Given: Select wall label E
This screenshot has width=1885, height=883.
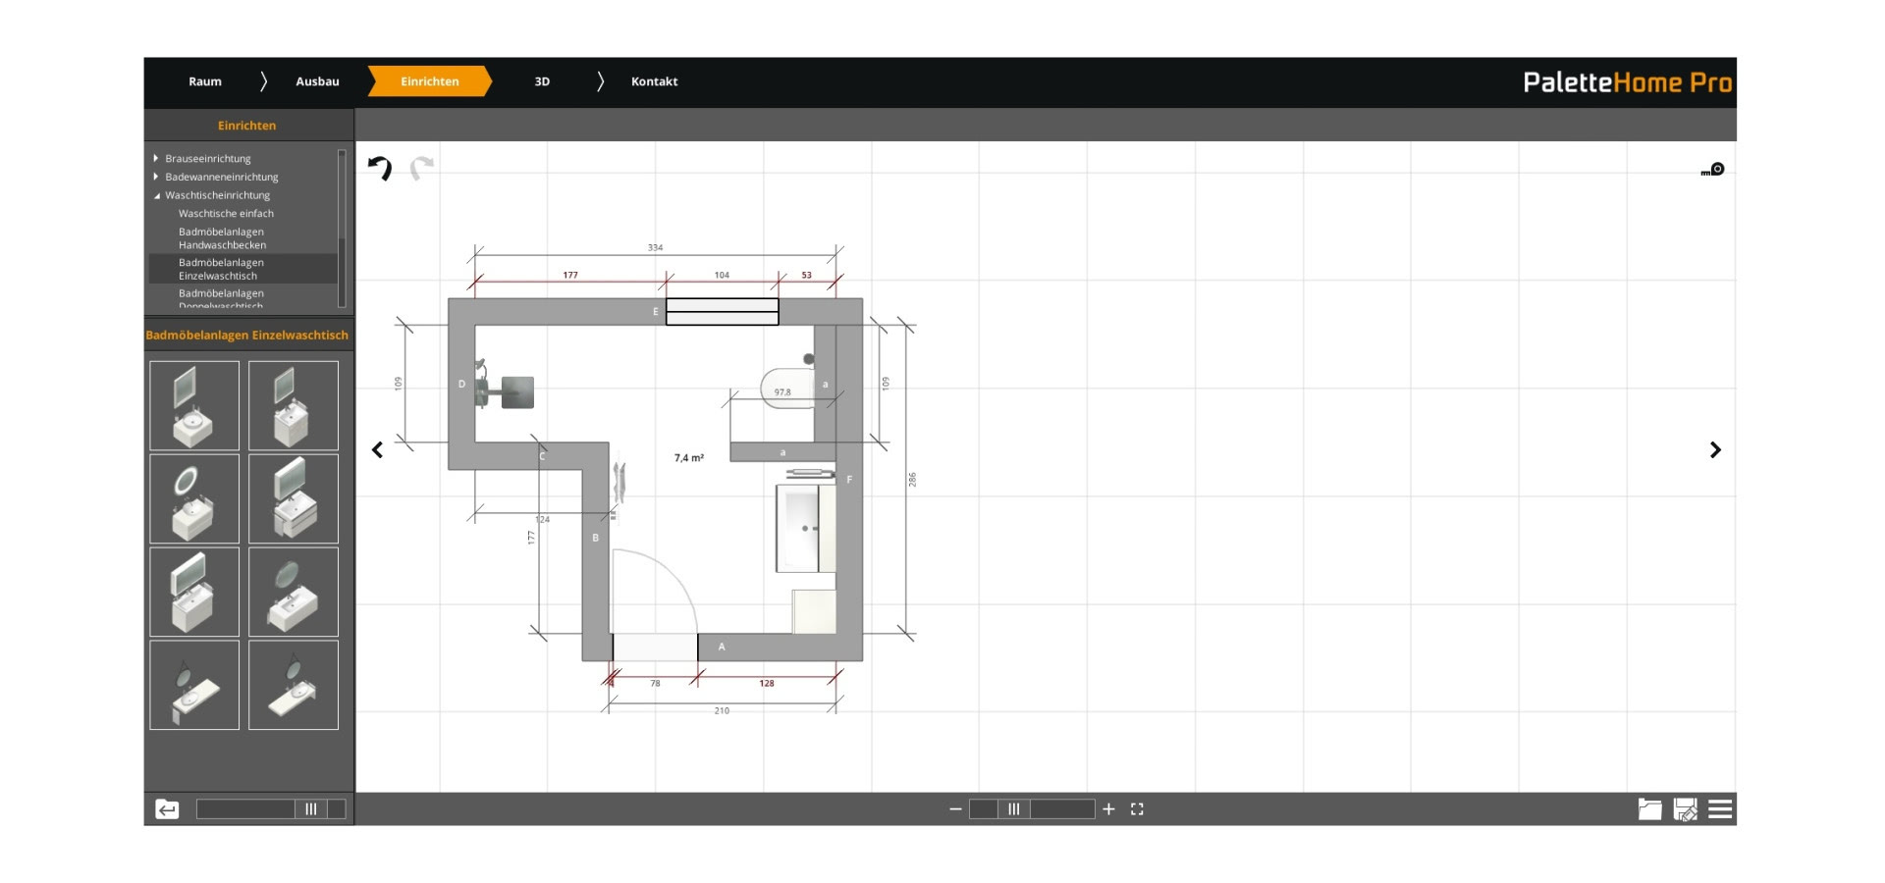Looking at the screenshot, I should 656,312.
